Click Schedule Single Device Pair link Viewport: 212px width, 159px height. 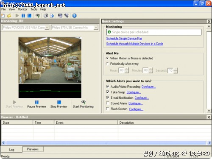[124, 39]
